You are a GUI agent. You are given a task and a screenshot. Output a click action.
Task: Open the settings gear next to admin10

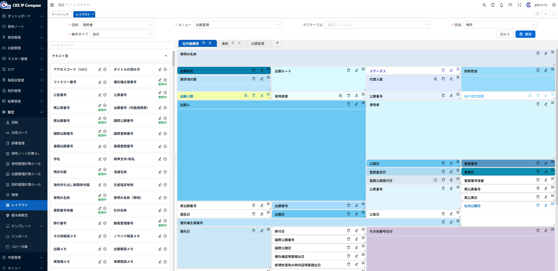[554, 5]
